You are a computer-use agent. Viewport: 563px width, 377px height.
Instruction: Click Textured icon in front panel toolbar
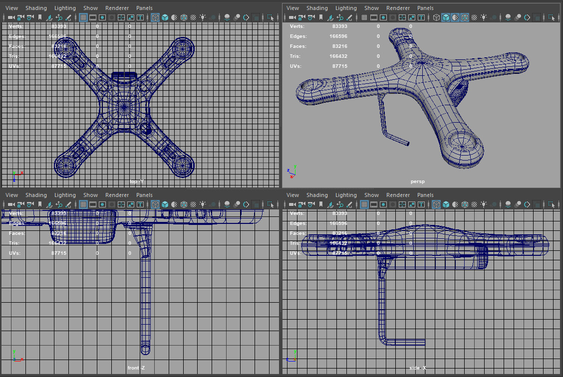(193, 204)
